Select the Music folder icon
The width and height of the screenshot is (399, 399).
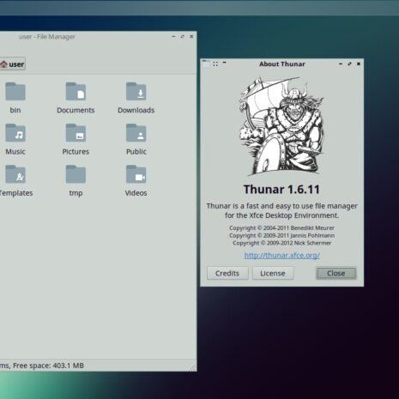click(15, 133)
